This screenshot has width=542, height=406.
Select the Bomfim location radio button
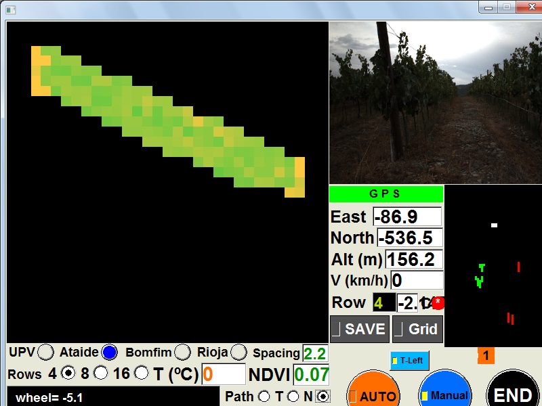182,353
